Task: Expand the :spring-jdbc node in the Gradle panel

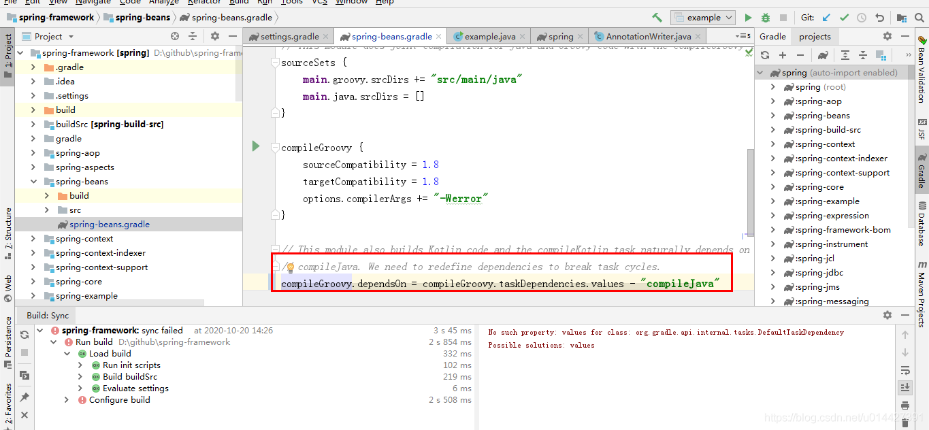Action: [773, 273]
